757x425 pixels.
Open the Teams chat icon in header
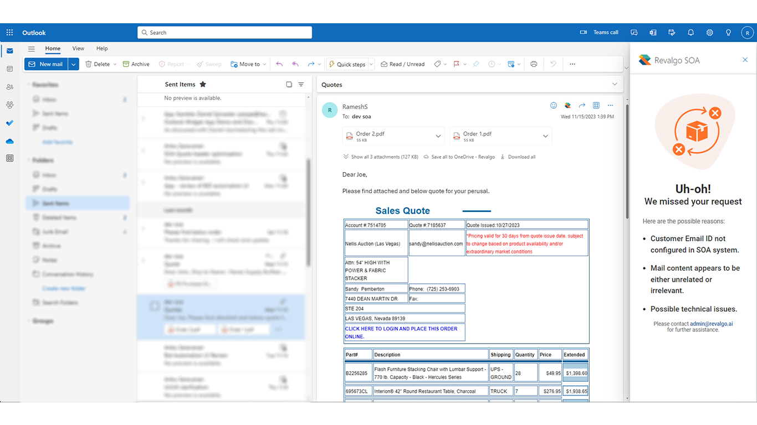click(x=635, y=33)
